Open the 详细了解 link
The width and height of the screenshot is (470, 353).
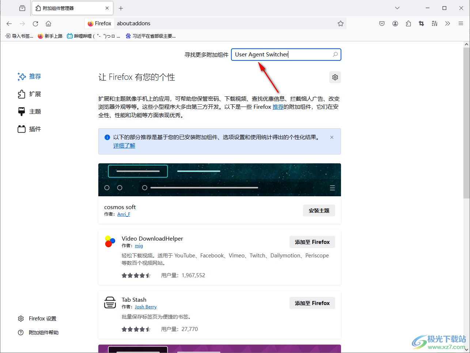124,146
